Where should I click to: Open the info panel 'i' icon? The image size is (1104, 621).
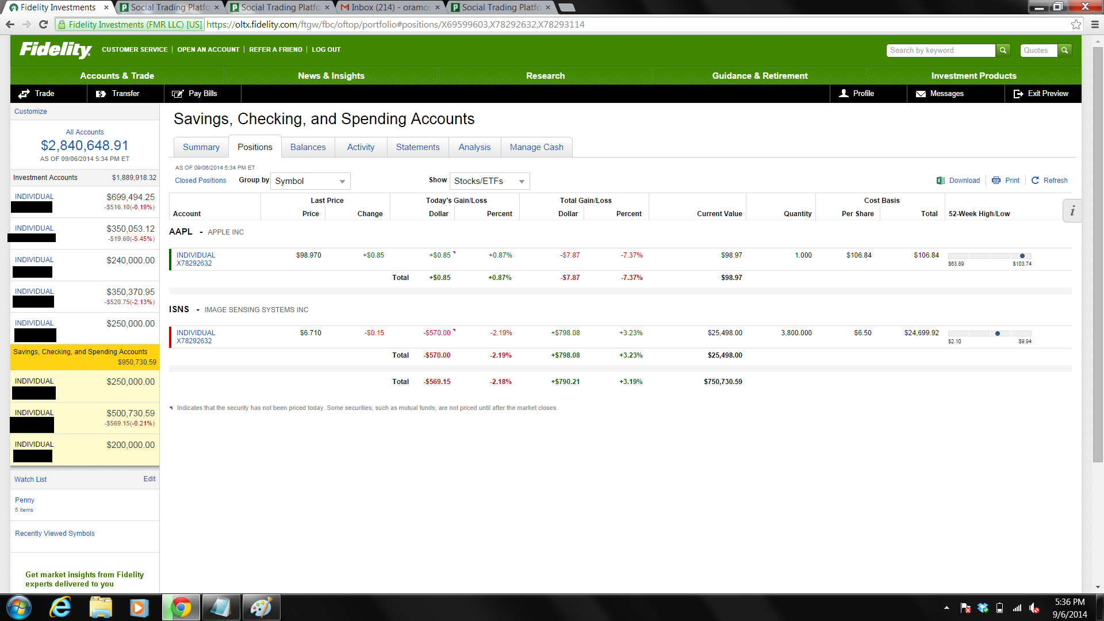coord(1072,211)
